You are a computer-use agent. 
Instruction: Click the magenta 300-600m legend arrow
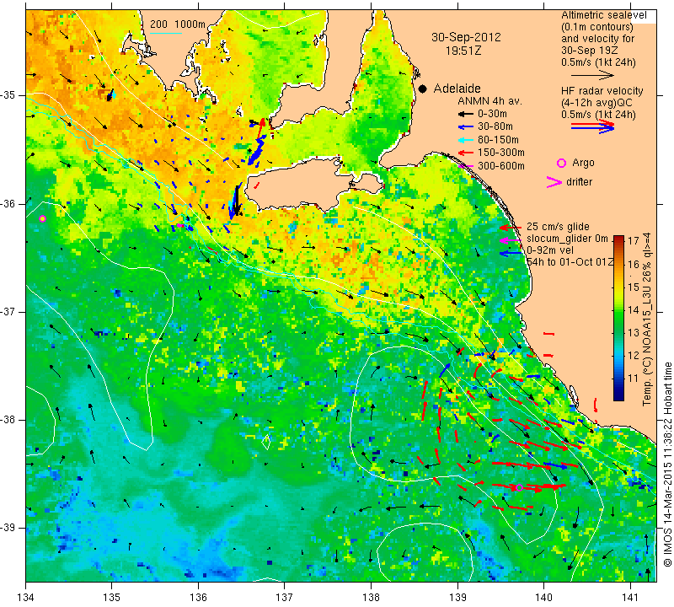[x=465, y=165]
